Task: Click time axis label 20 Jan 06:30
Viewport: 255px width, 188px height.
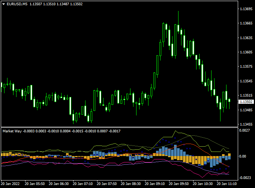Action: (x=59, y=184)
